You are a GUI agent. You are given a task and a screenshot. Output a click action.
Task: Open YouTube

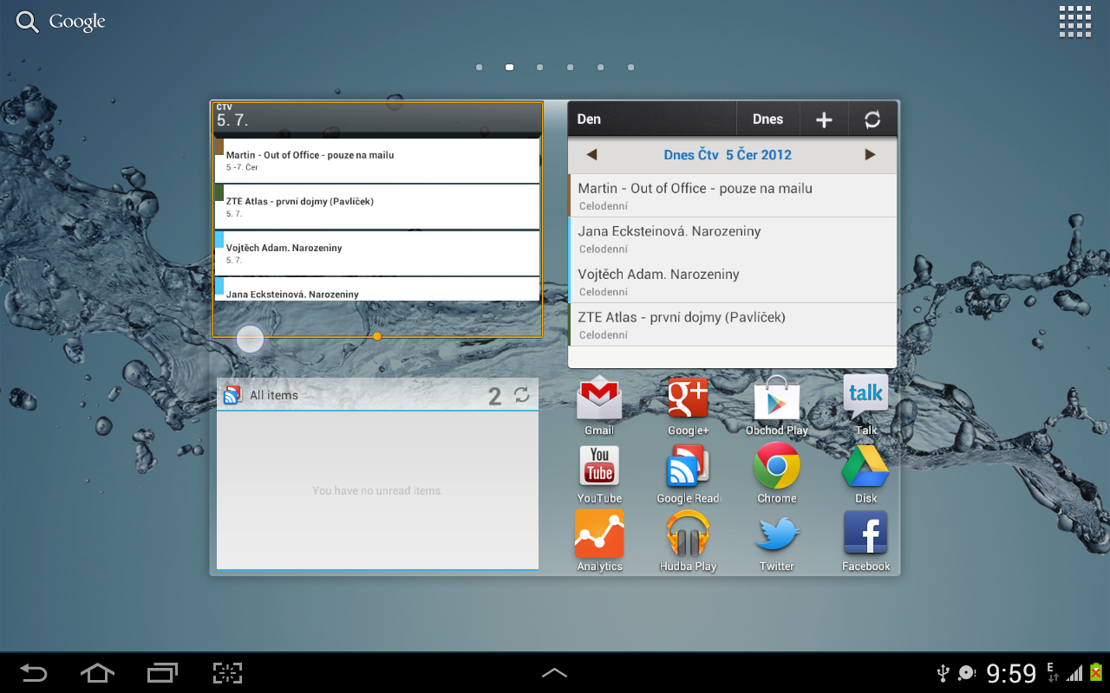coord(599,466)
